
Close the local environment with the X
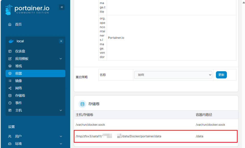pos(61,41)
